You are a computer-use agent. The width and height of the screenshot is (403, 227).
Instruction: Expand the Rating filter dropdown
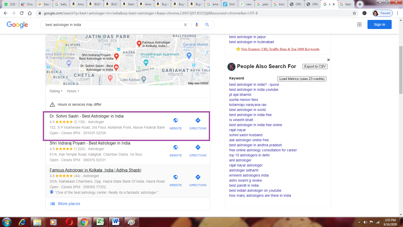coord(56,91)
